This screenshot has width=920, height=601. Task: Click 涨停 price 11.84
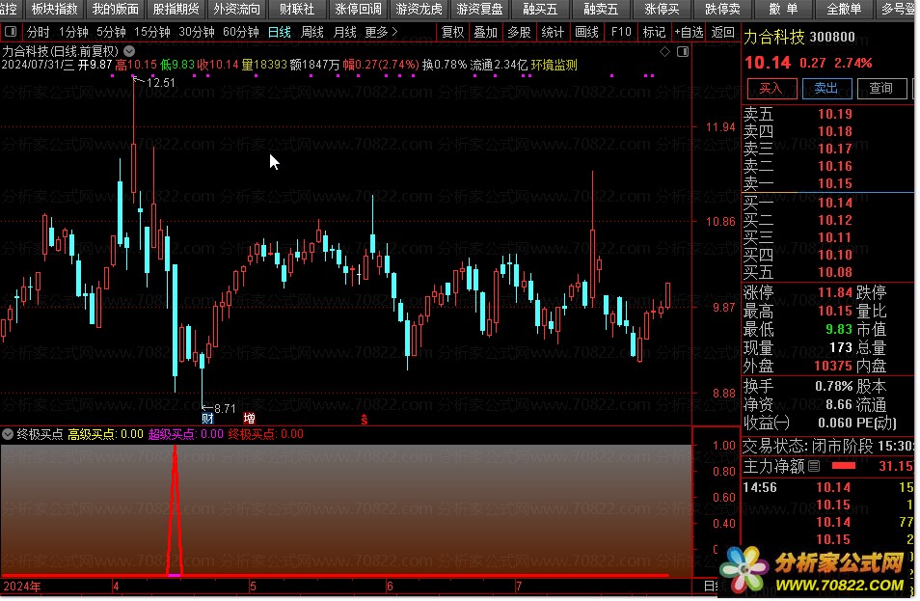pos(835,292)
